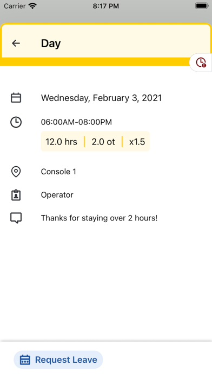Select the Day header title

[51, 43]
